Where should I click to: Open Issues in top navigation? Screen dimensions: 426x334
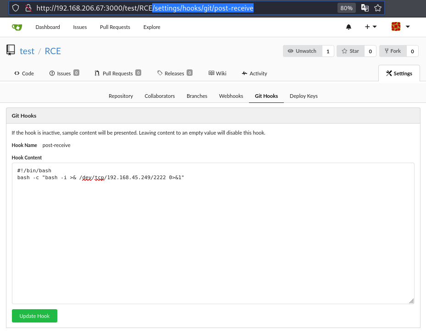[x=80, y=27]
